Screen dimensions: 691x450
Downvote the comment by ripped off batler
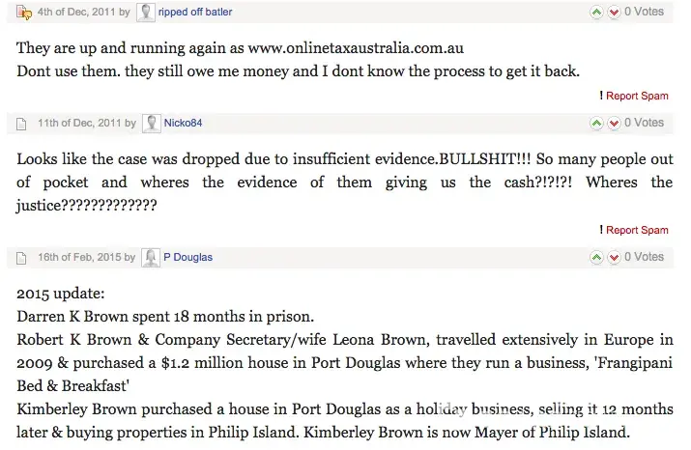613,13
